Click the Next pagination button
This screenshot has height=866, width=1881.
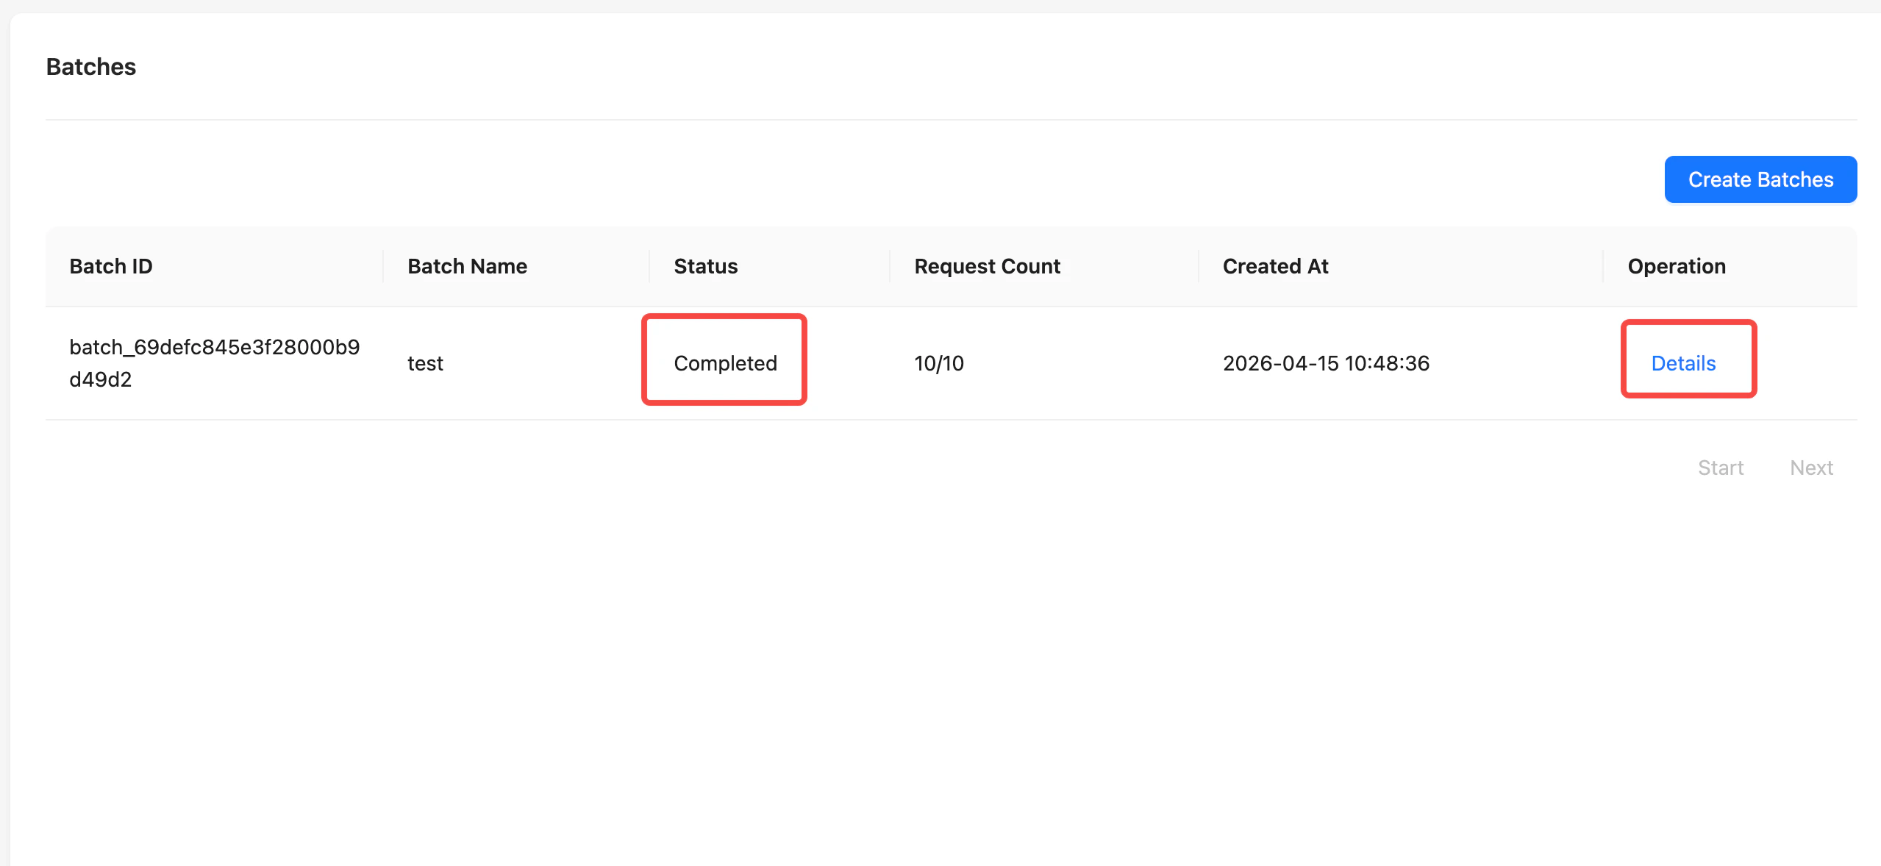coord(1811,468)
